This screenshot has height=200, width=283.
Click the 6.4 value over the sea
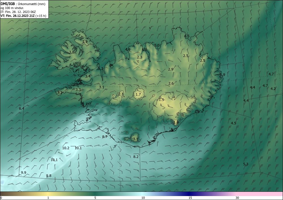click(x=22, y=108)
